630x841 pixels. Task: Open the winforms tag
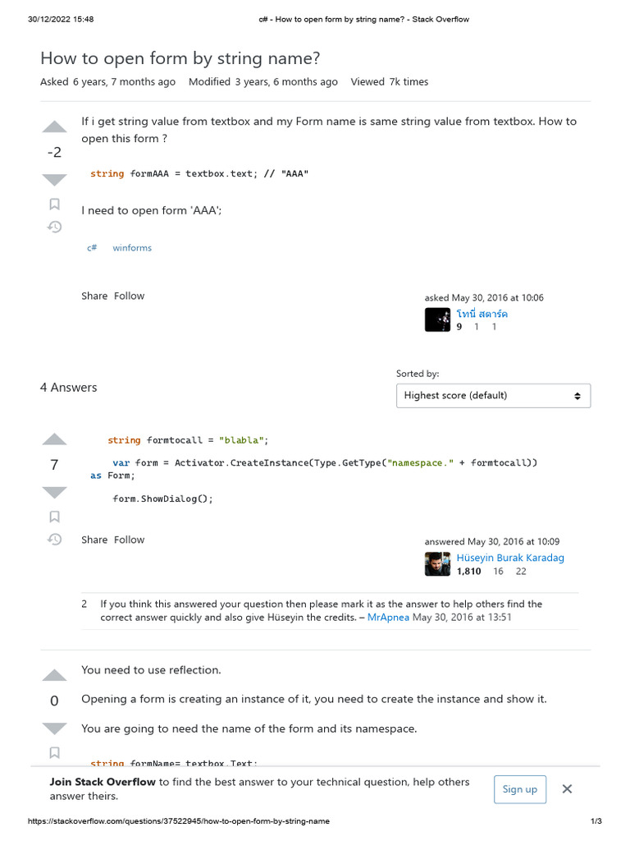pyautogui.click(x=132, y=248)
